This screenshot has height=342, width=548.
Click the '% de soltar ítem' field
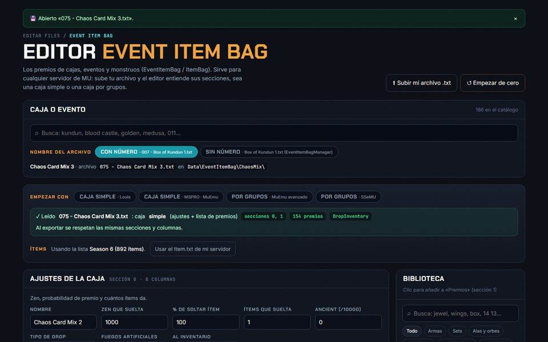pos(206,322)
